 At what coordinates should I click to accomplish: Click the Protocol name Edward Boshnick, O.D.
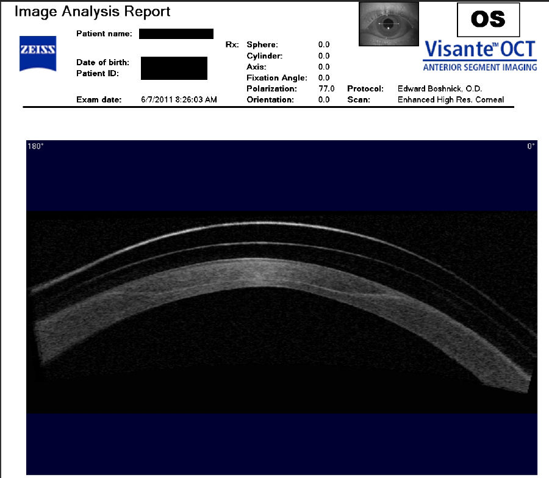point(440,89)
